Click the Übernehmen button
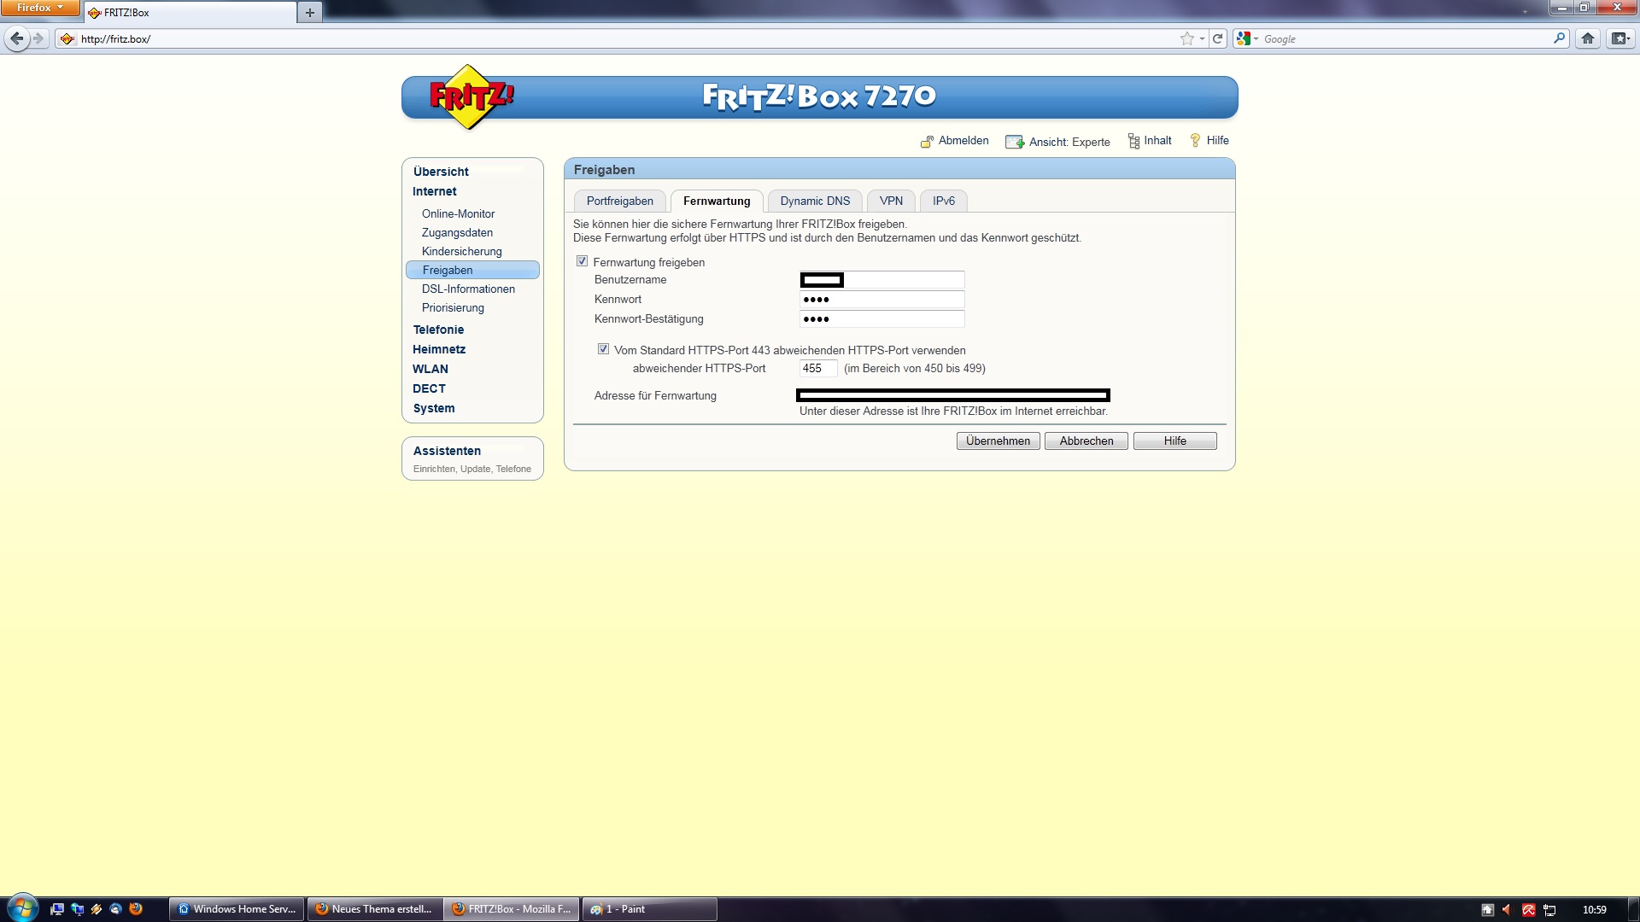 [x=998, y=441]
